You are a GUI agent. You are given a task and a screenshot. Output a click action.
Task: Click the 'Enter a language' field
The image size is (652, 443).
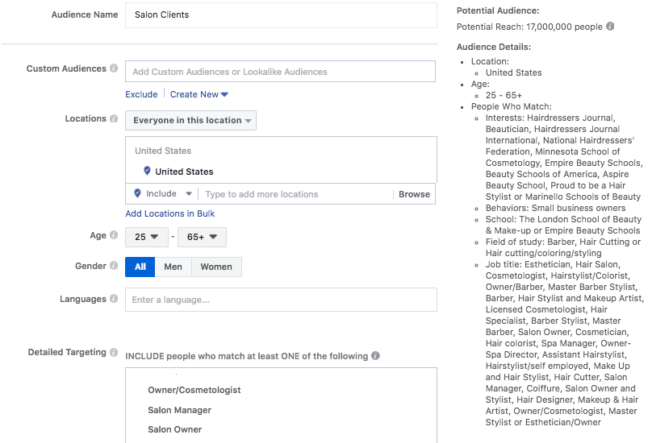point(281,300)
